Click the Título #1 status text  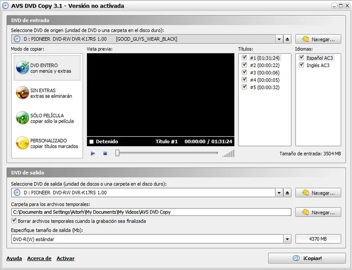pyautogui.click(x=167, y=141)
